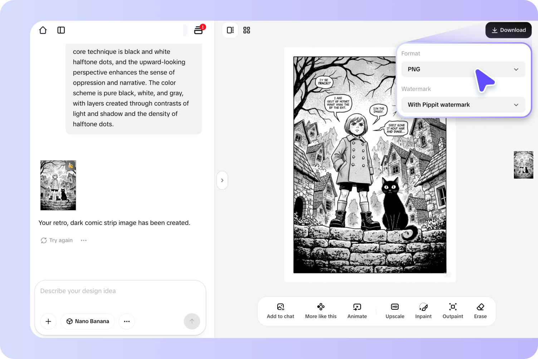Viewport: 538px width, 359px height.
Task: Click the Download button
Action: click(508, 30)
